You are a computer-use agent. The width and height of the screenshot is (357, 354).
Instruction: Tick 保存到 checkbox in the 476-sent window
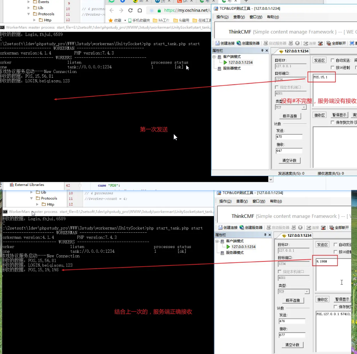click(336, 307)
